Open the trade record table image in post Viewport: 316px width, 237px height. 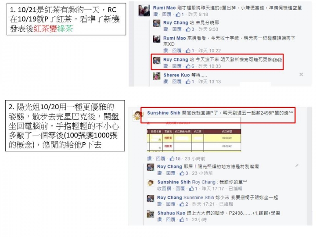pyautogui.click(x=194, y=135)
